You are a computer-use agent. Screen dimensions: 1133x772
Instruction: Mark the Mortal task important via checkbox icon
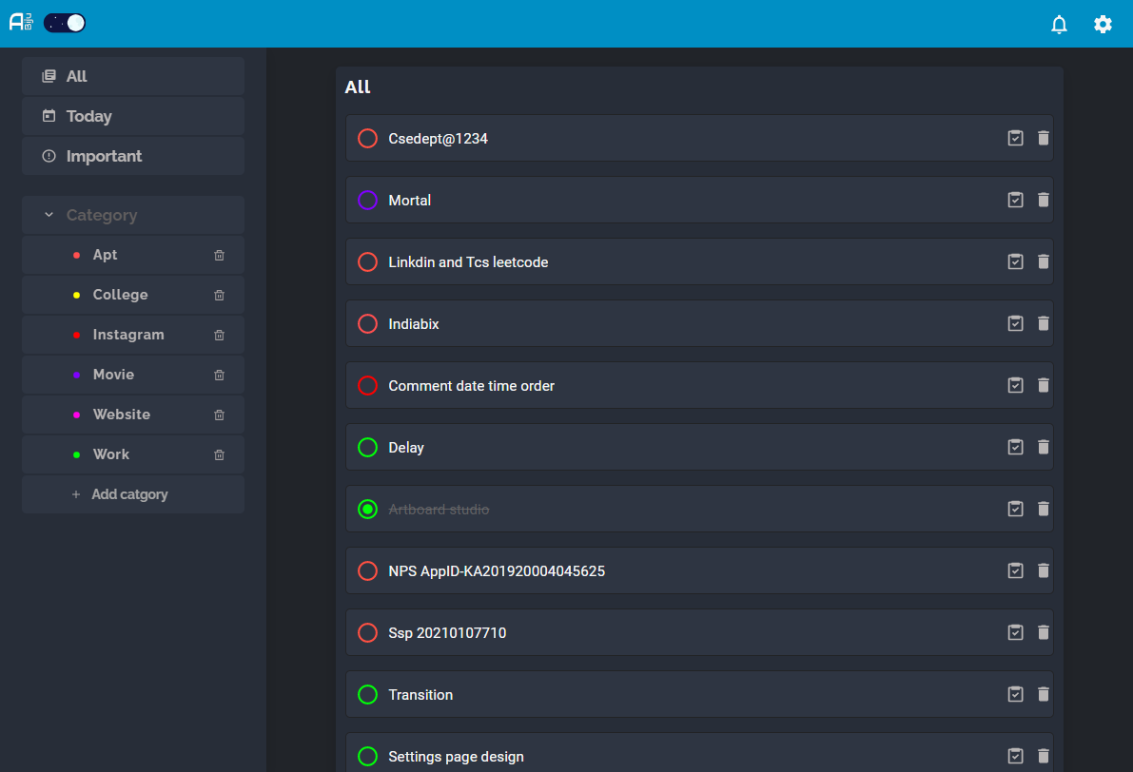click(1015, 200)
